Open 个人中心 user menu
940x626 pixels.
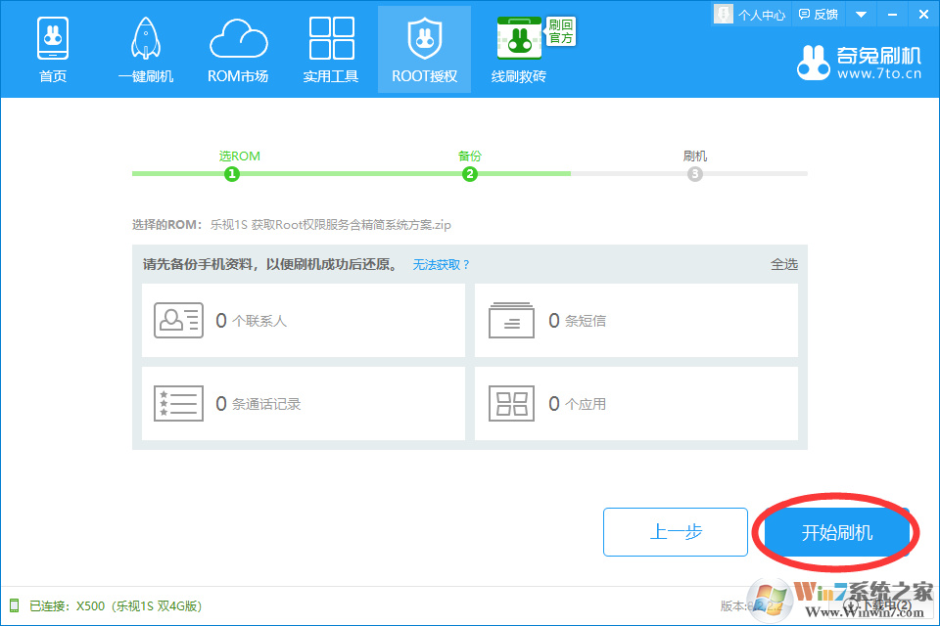pos(750,15)
